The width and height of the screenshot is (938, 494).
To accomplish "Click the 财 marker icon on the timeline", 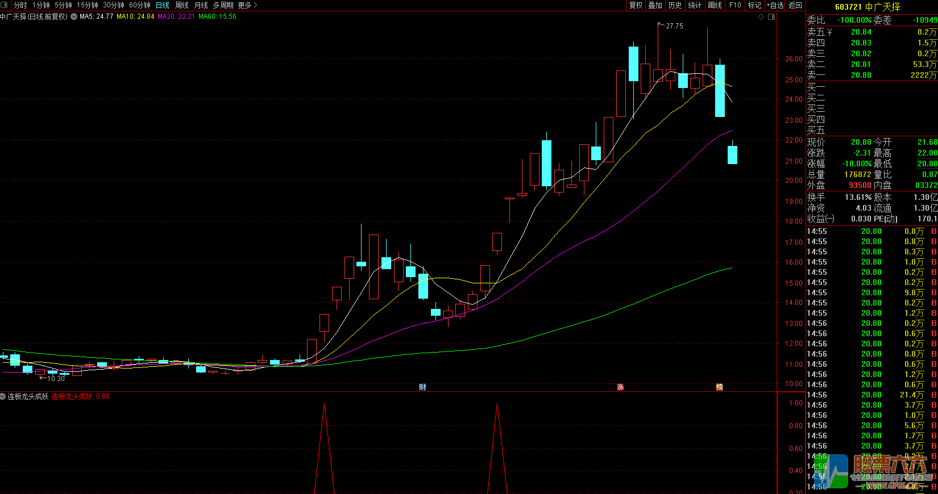I will [x=422, y=387].
